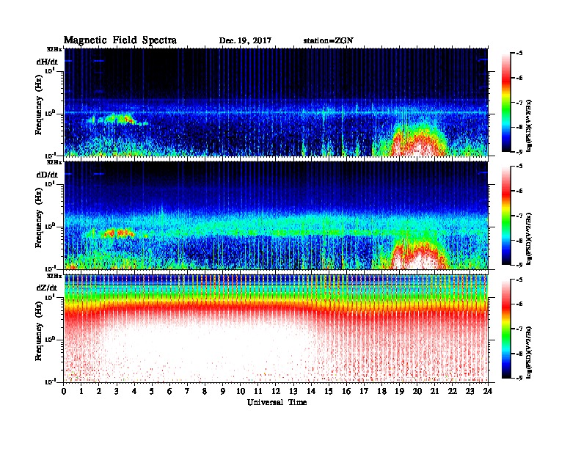Click inside the dH/dt spectrogram panel
The height and width of the screenshot is (449, 581).
tap(276, 102)
